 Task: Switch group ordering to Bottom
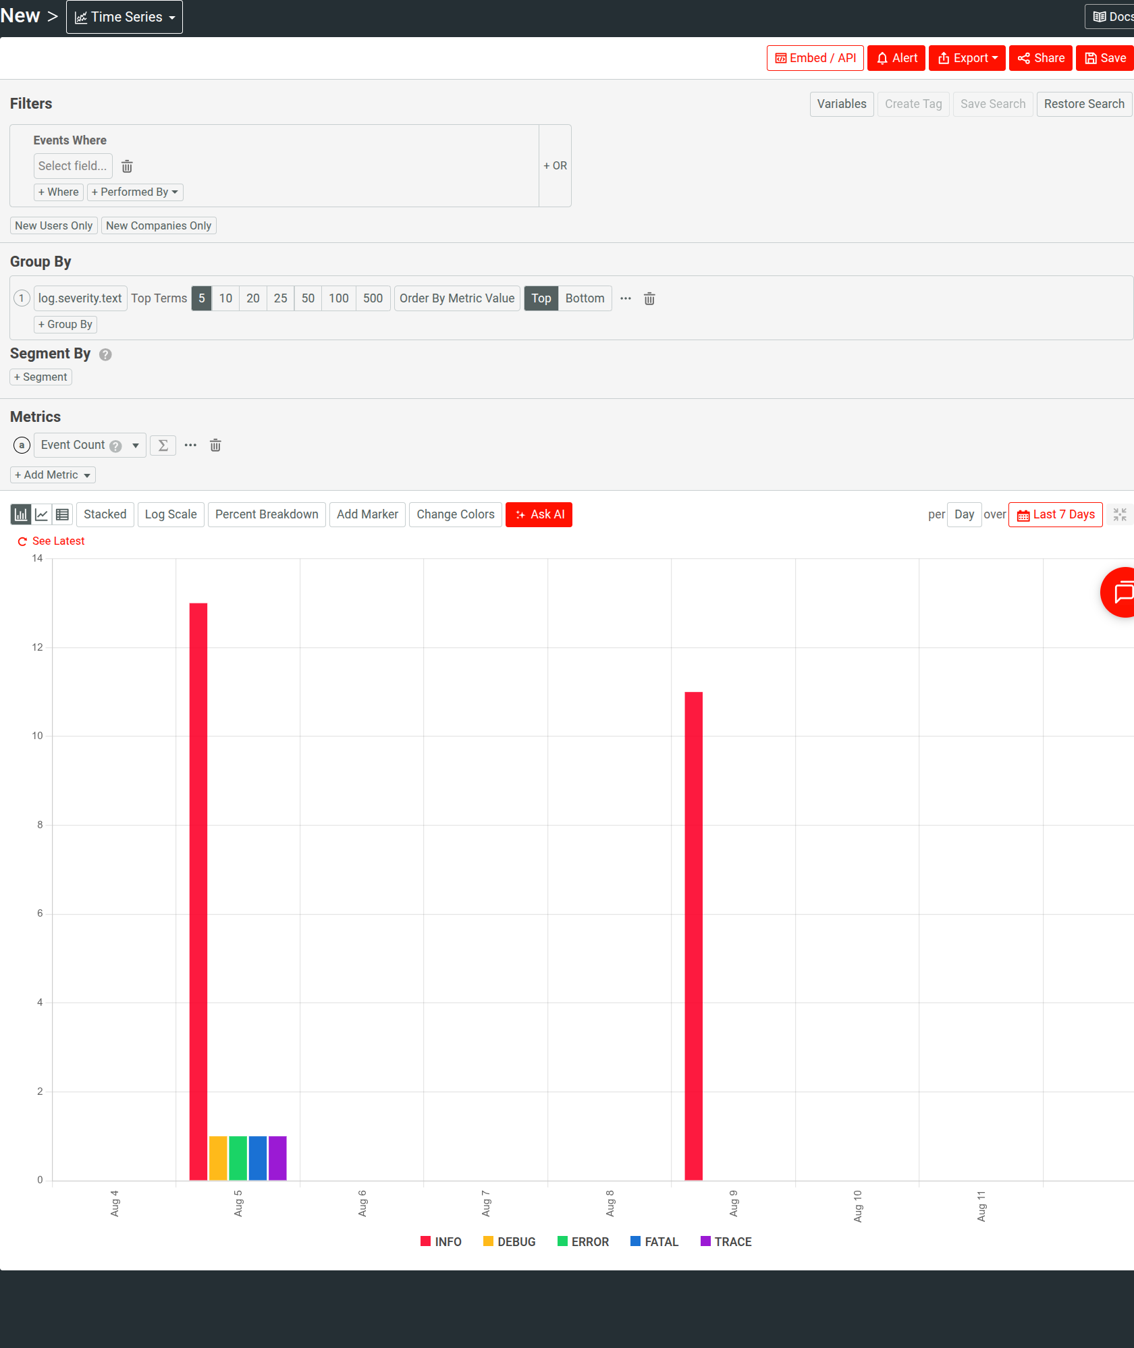pyautogui.click(x=584, y=298)
